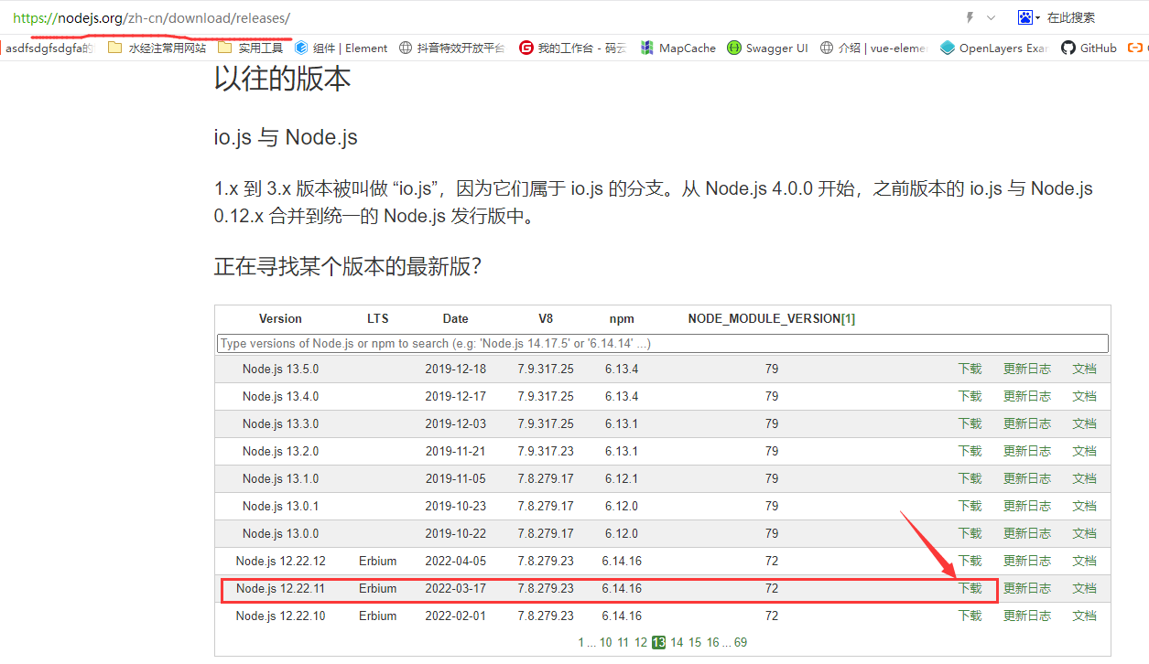Click the Node.js version search input field
The image size is (1149, 664).
point(661,343)
